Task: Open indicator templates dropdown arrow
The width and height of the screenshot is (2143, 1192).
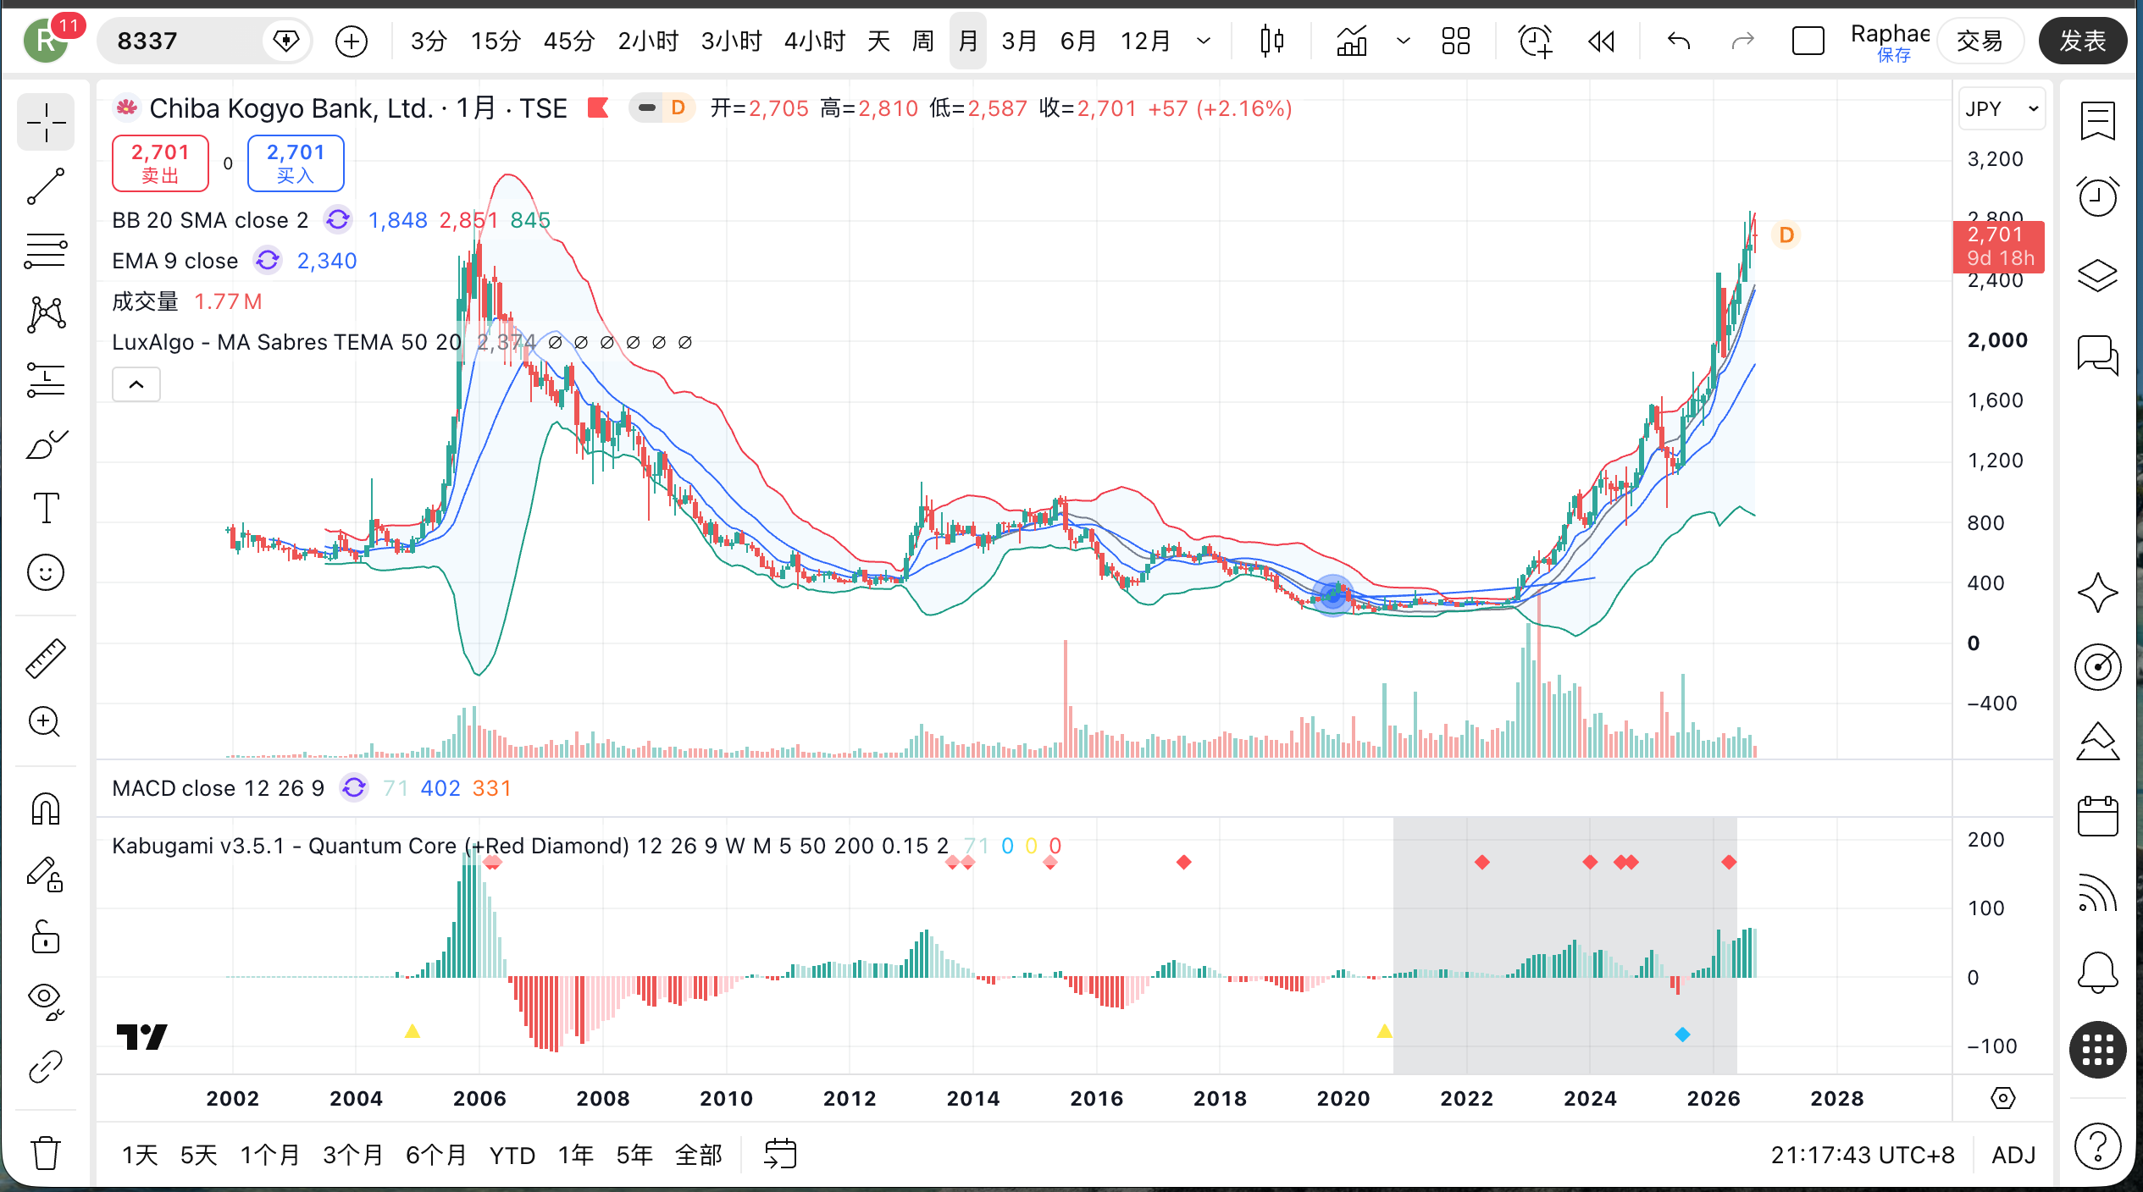Action: 1403,41
